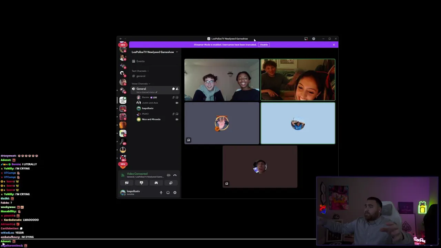Open User Settings gear icon

pyautogui.click(x=175, y=193)
